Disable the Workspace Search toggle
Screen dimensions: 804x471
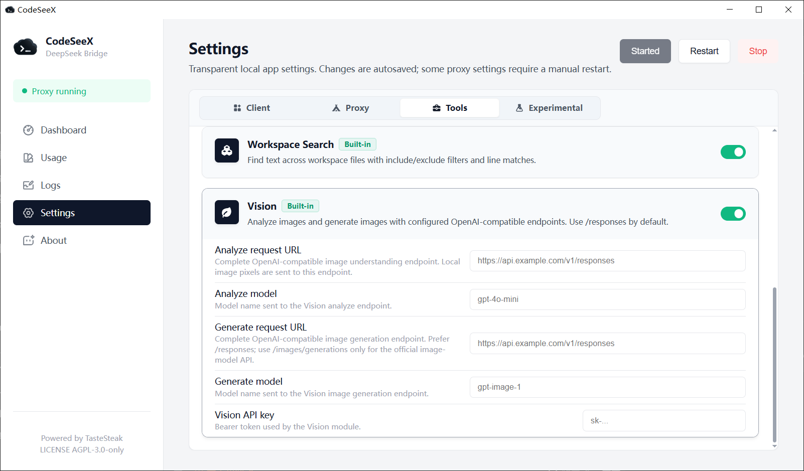[733, 152]
